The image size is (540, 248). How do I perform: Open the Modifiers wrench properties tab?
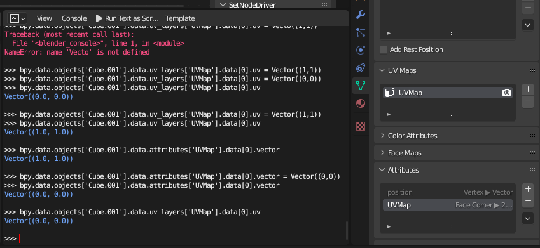click(360, 15)
